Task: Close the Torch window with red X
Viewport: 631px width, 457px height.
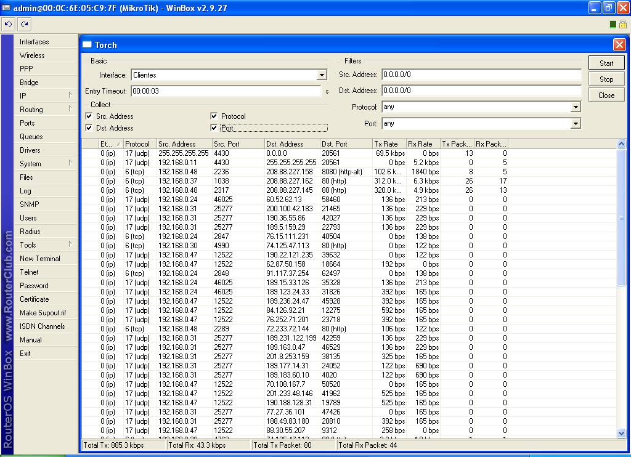Action: click(x=619, y=44)
